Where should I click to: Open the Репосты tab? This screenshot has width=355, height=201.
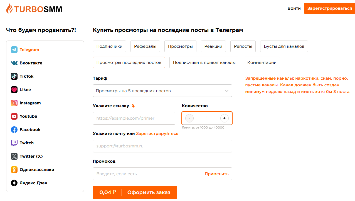click(243, 46)
